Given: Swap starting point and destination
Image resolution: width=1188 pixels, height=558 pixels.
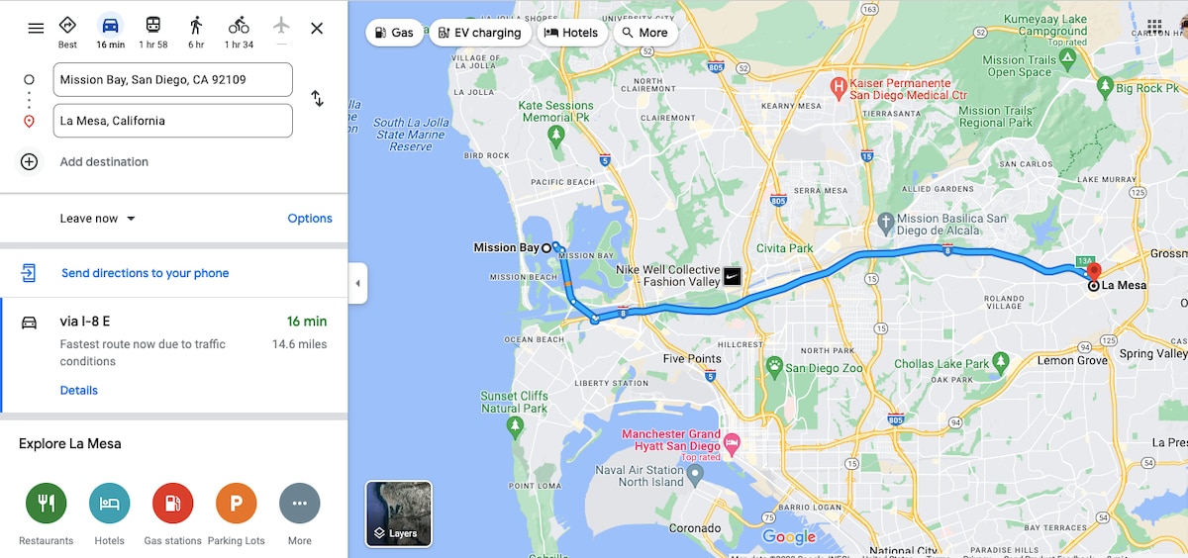Looking at the screenshot, I should point(317,99).
